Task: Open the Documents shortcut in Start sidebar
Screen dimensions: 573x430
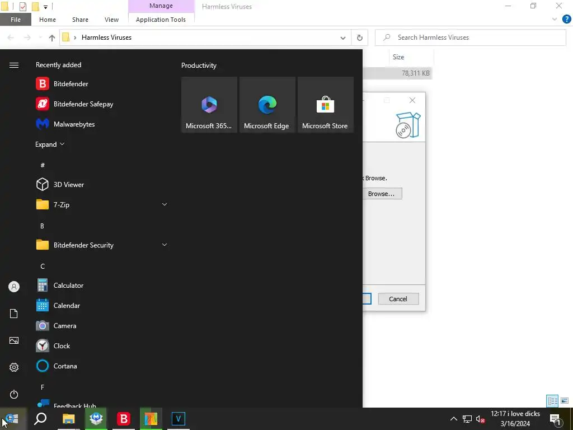Action: [14, 314]
